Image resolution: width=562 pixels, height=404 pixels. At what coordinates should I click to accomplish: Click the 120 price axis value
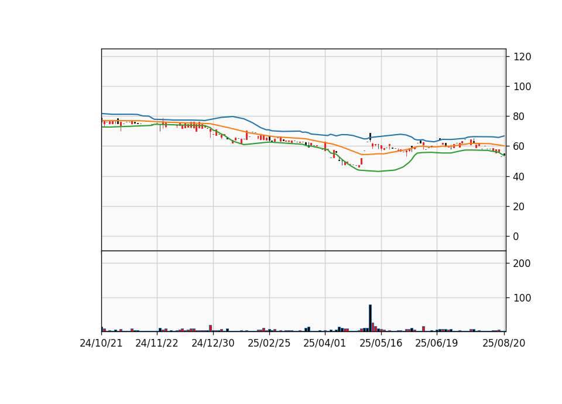pyautogui.click(x=522, y=57)
